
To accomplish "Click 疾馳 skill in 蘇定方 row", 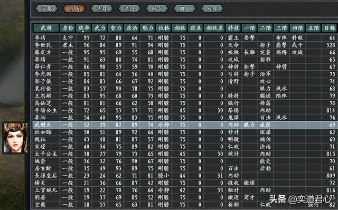I will tap(233, 52).
